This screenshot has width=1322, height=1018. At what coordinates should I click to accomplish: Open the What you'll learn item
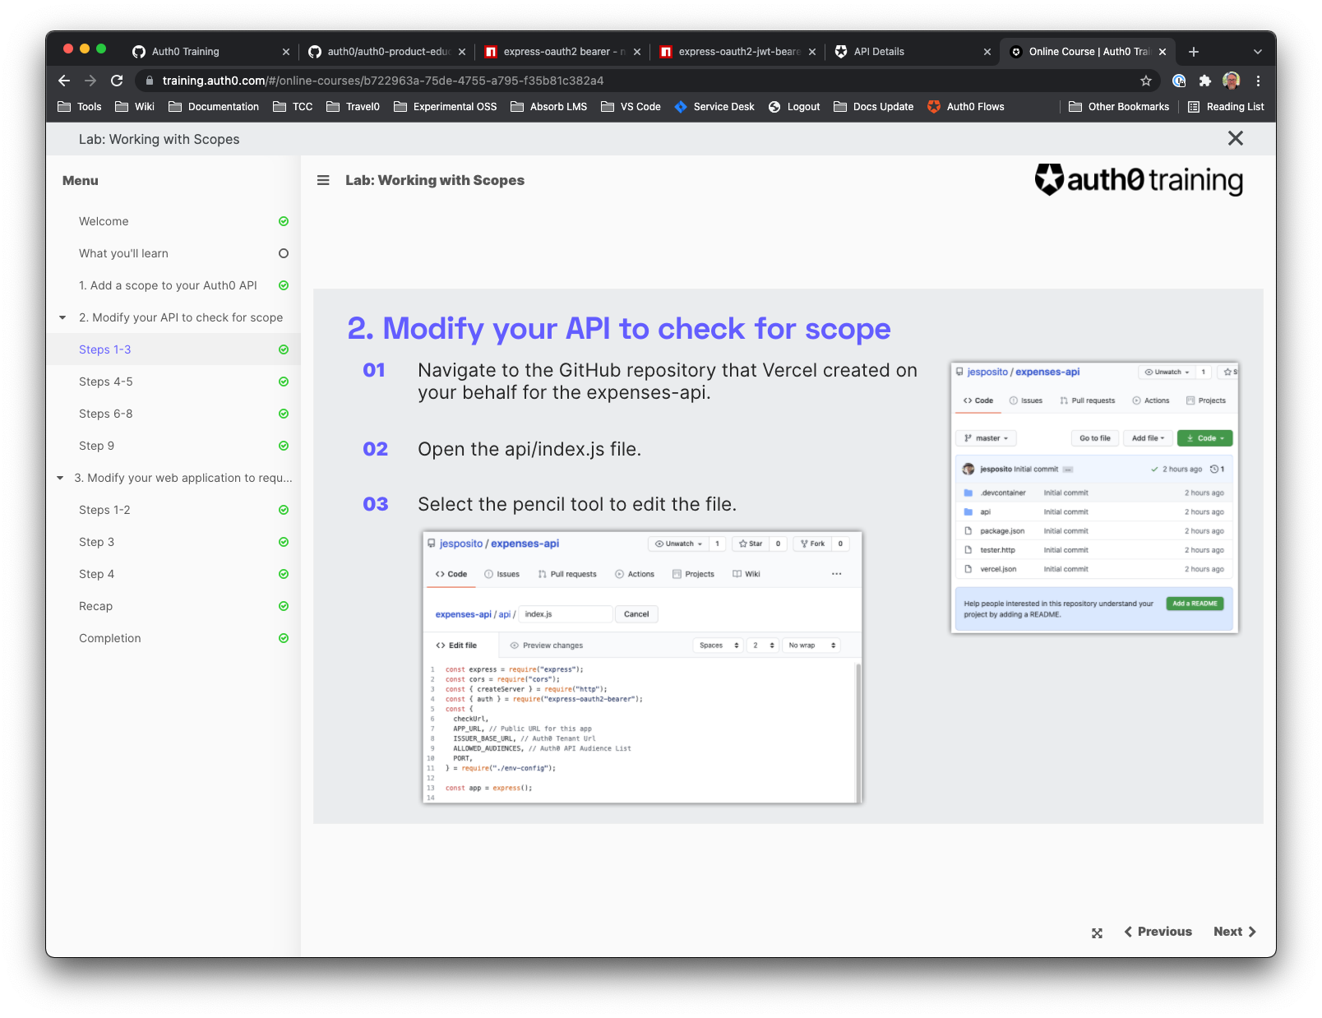[123, 253]
